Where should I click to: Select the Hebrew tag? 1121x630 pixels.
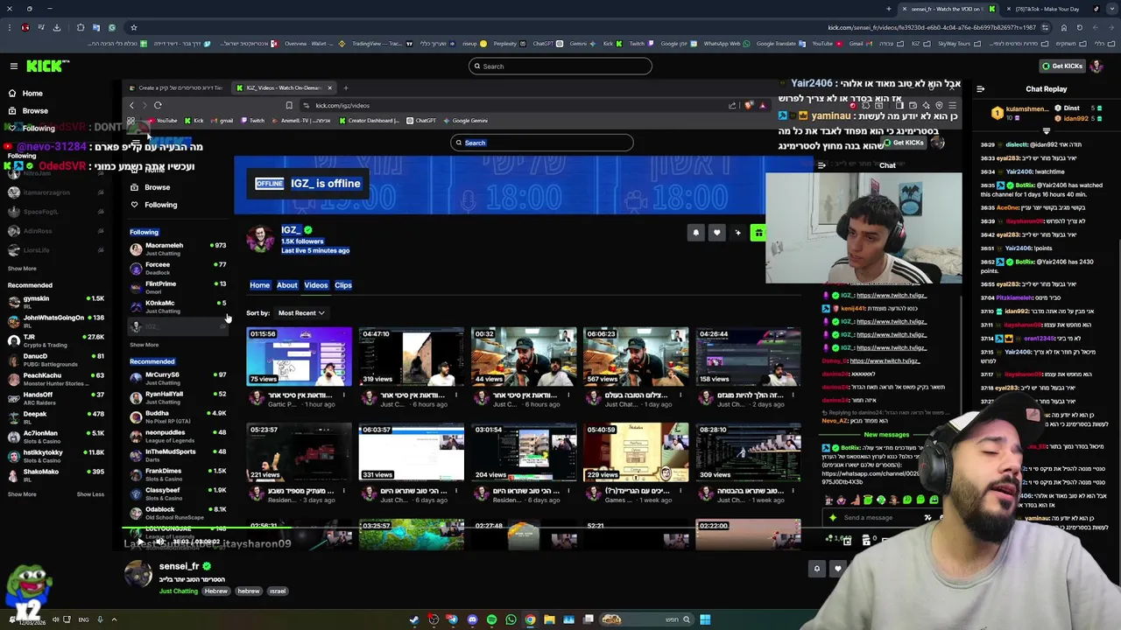[216, 591]
